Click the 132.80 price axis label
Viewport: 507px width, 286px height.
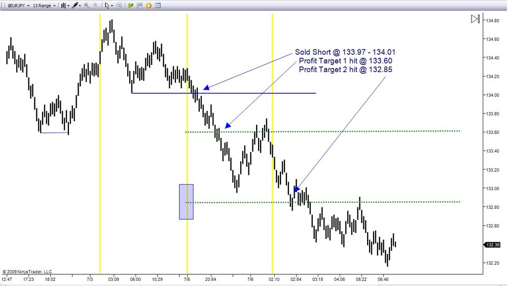[x=492, y=207]
